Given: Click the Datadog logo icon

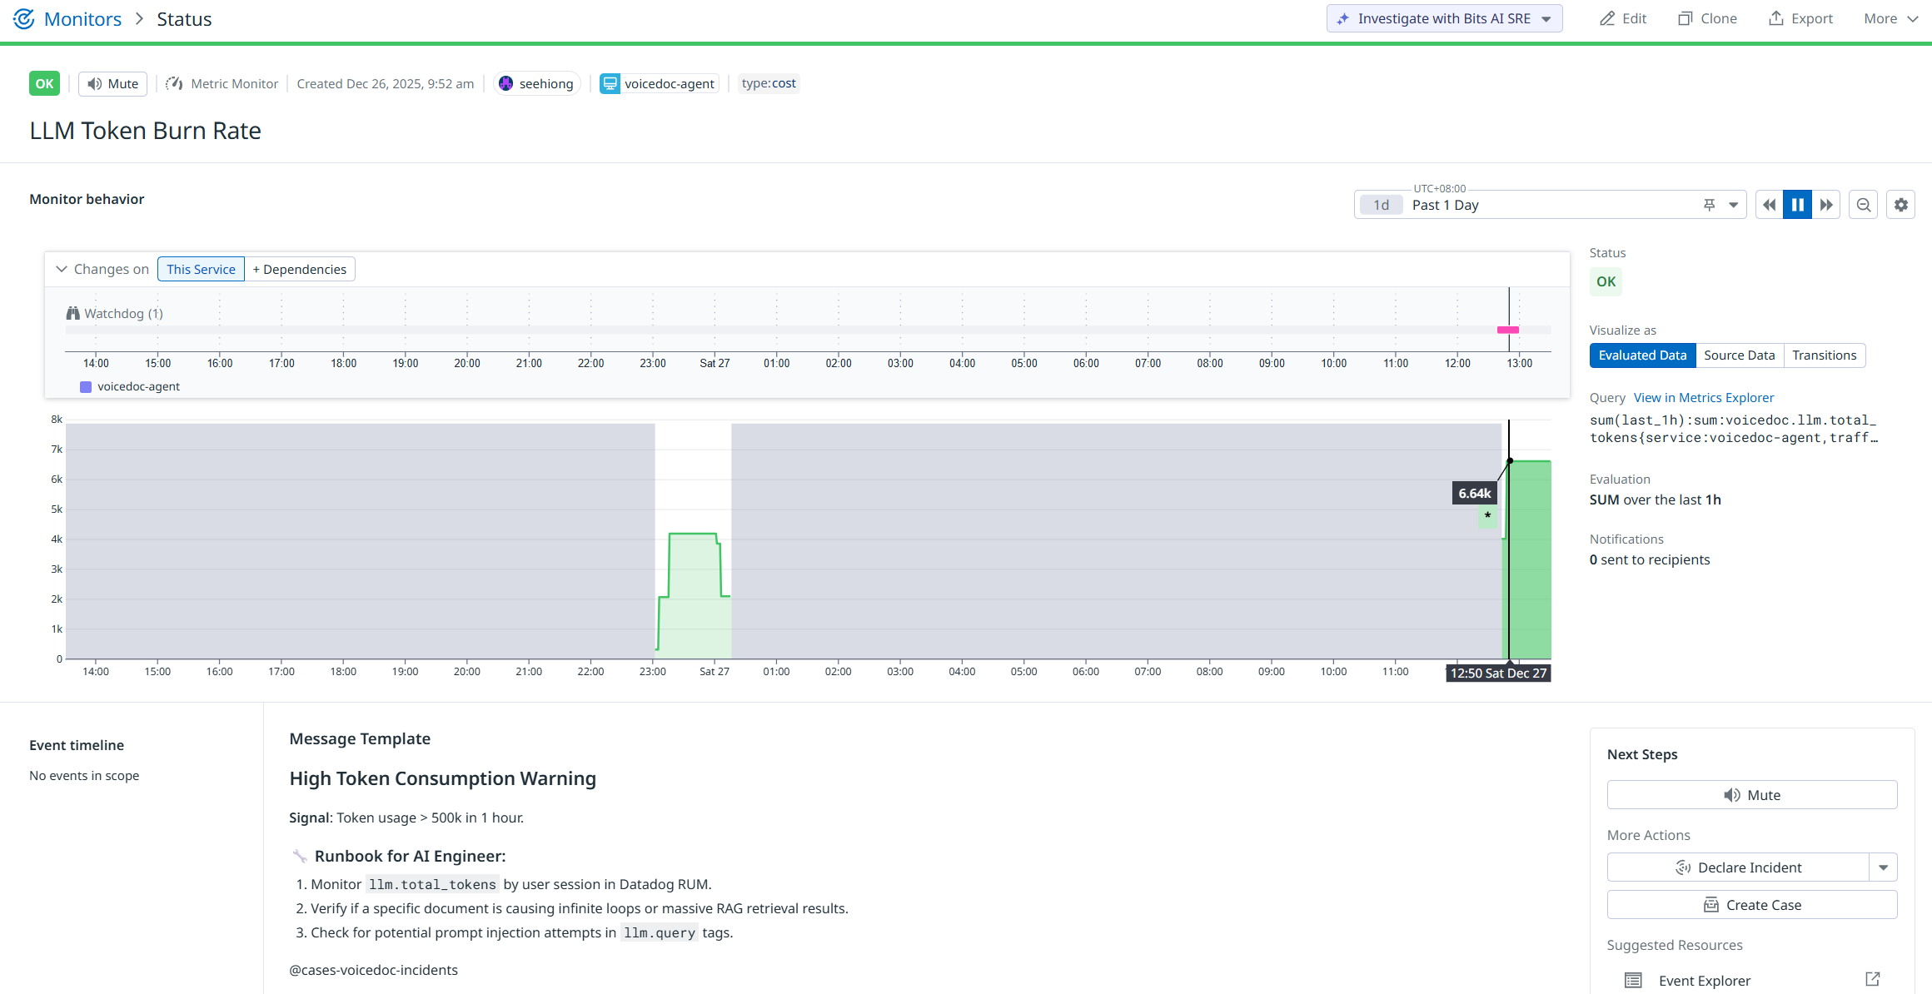Looking at the screenshot, I should point(23,18).
